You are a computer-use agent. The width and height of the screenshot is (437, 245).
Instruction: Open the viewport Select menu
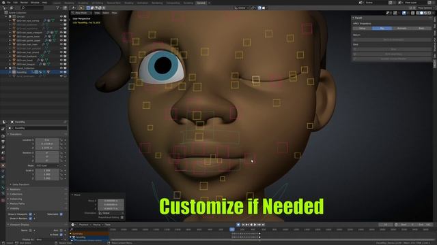tap(106, 13)
